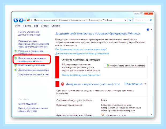Click 'Панель управления' breadcrumb in address bar
The width and height of the screenshot is (166, 129).
tap(44, 20)
